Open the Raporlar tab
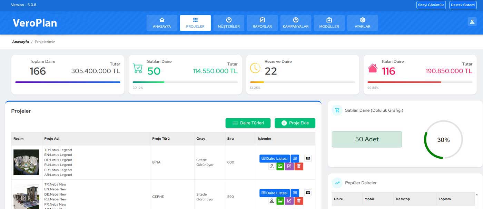This screenshot has height=209, width=483. coord(262,23)
